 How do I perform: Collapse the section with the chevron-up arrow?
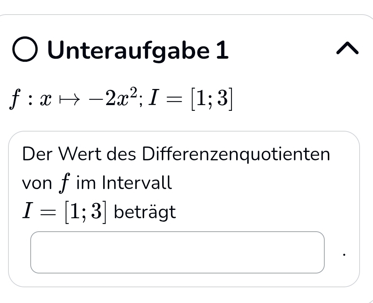click(x=347, y=50)
